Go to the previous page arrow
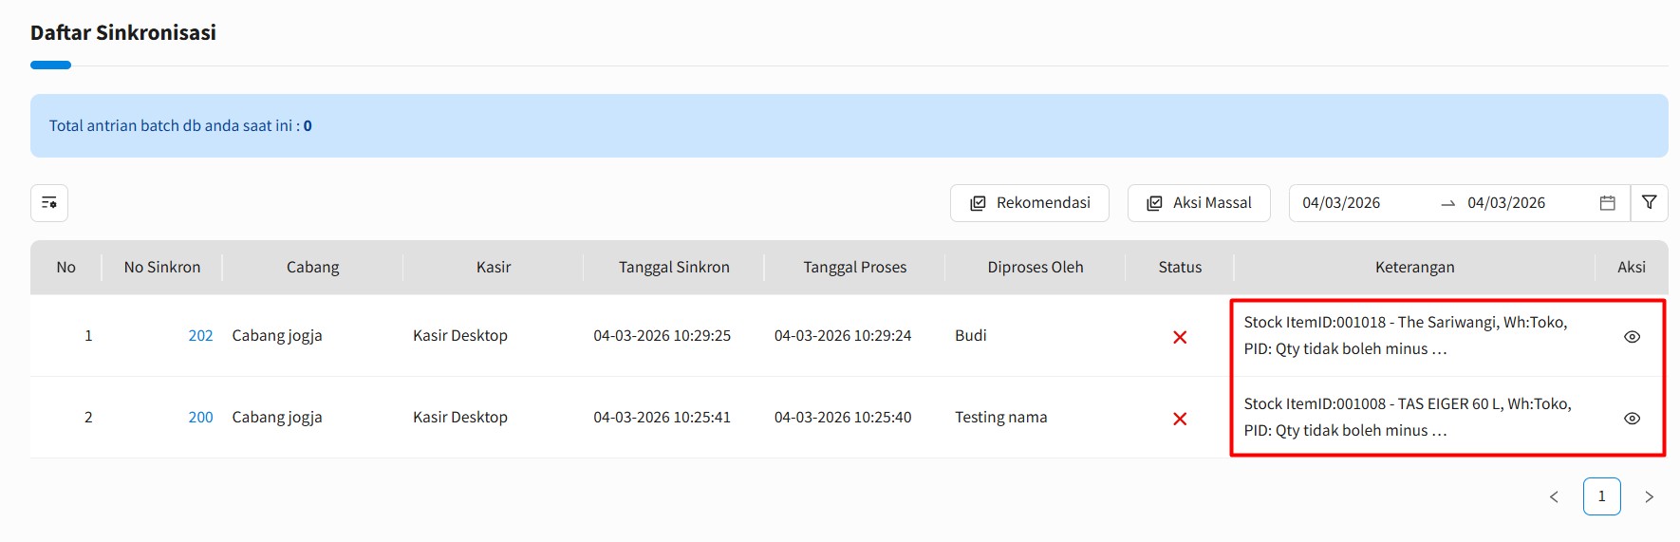 1554,496
